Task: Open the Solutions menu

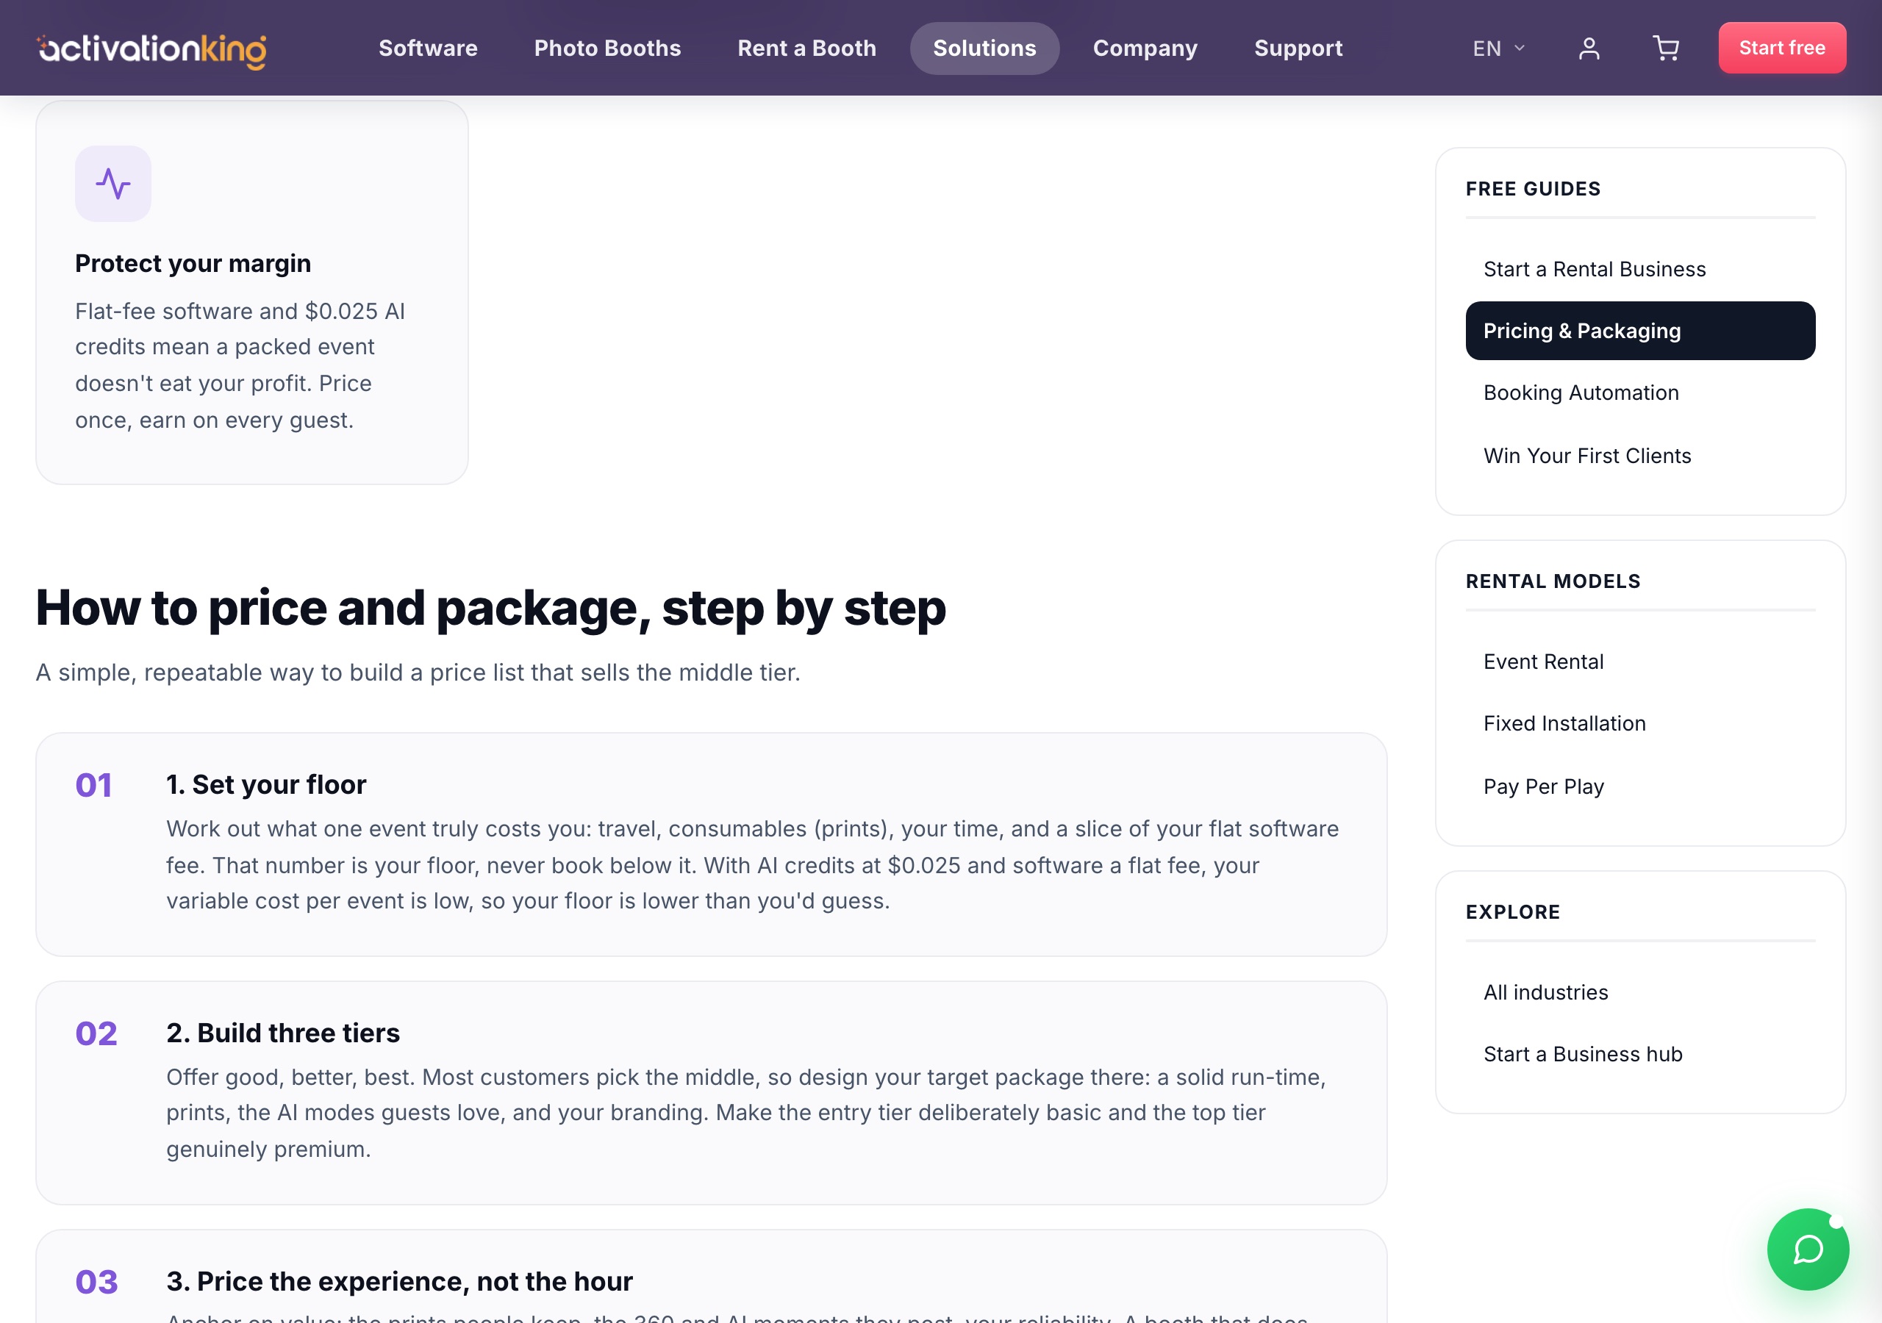Action: pyautogui.click(x=984, y=49)
